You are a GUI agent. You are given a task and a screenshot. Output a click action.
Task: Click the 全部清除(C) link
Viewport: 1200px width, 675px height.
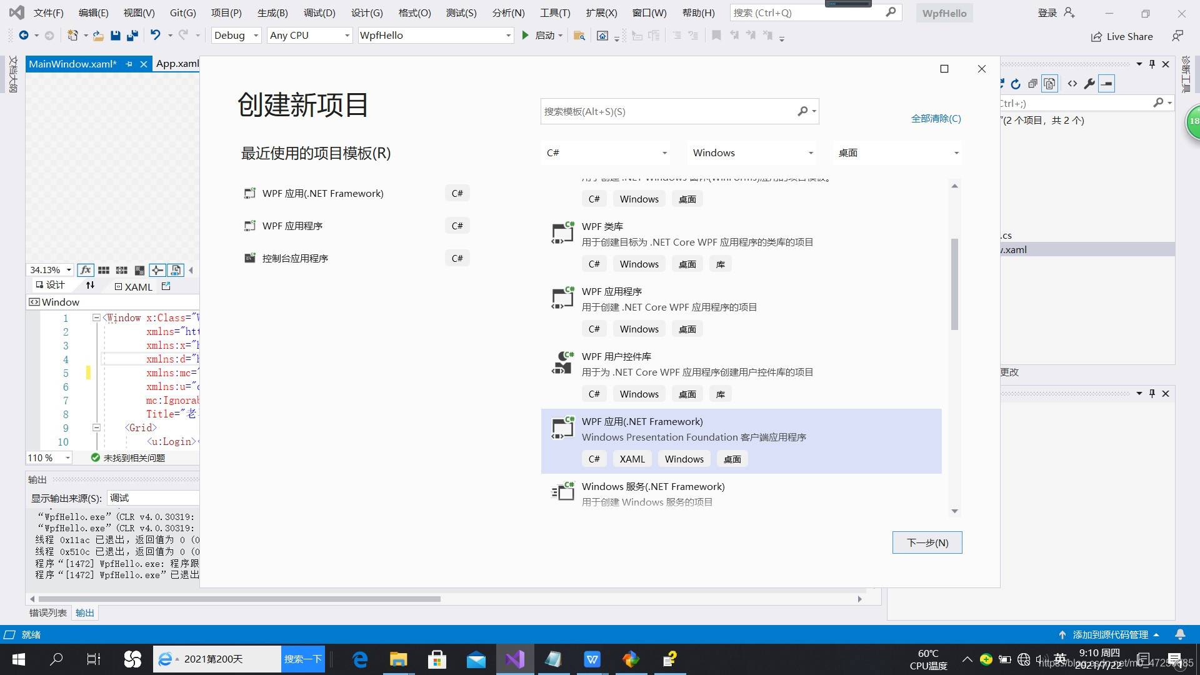(x=936, y=119)
